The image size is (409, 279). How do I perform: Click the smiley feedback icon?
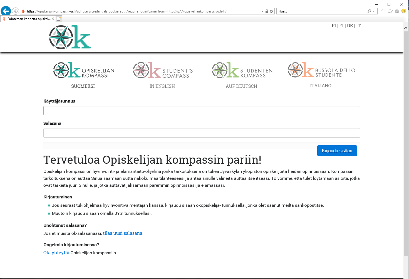[x=404, y=11]
